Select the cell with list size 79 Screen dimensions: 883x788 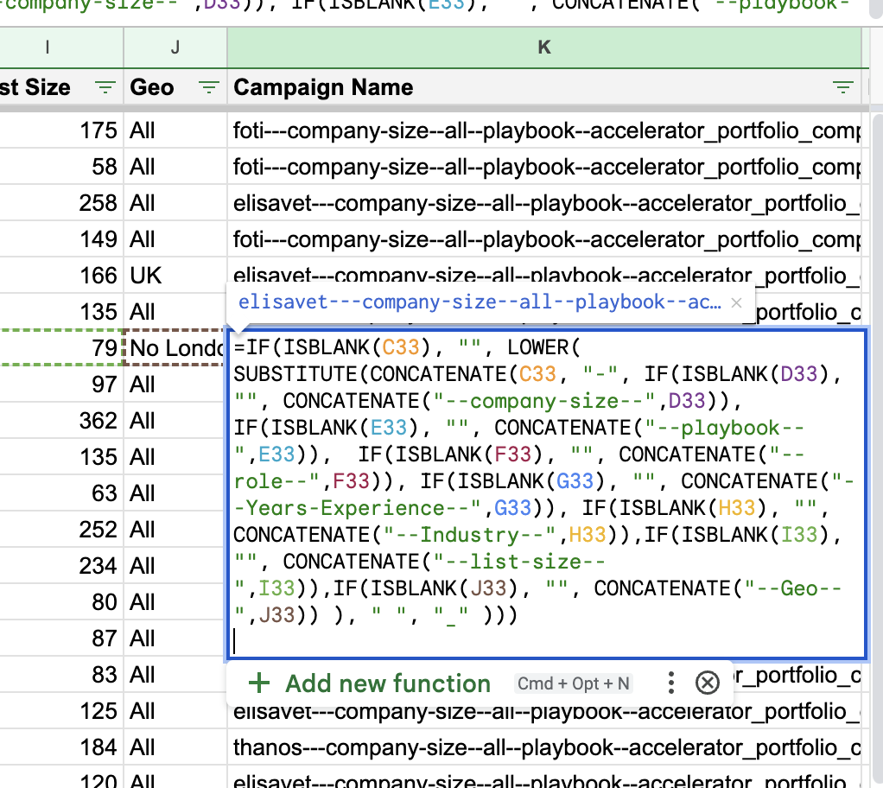point(61,348)
